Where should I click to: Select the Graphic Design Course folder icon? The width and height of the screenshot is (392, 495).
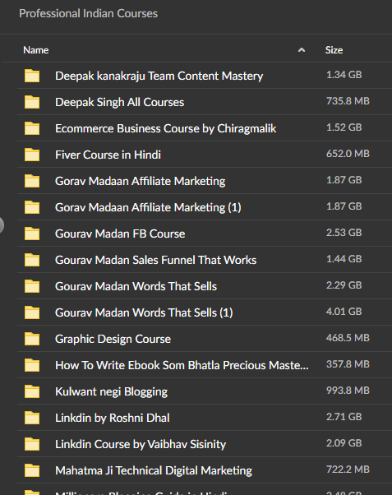[x=32, y=339]
